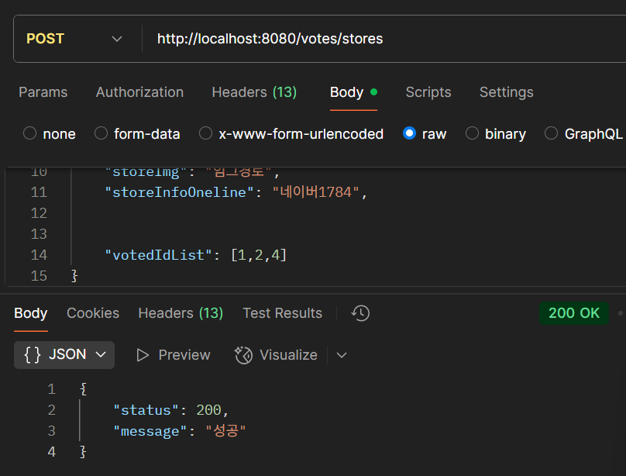Click line number 12 in request editor
Image resolution: width=626 pixels, height=476 pixels.
click(39, 213)
